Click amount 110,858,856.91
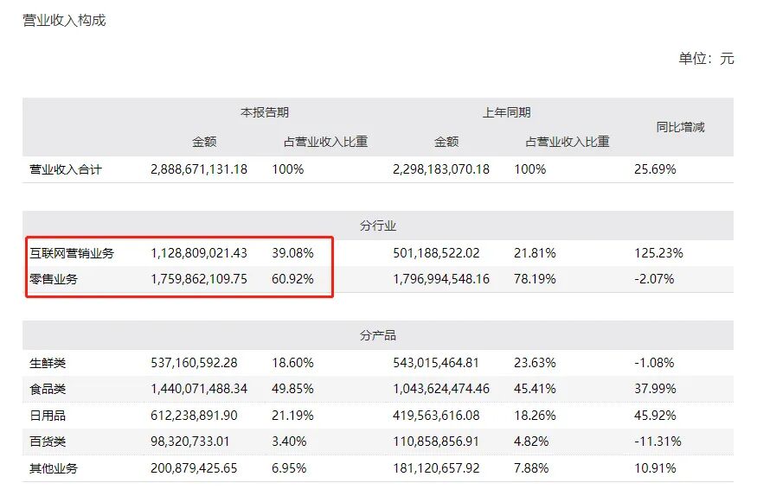The height and width of the screenshot is (502, 757). 436,442
